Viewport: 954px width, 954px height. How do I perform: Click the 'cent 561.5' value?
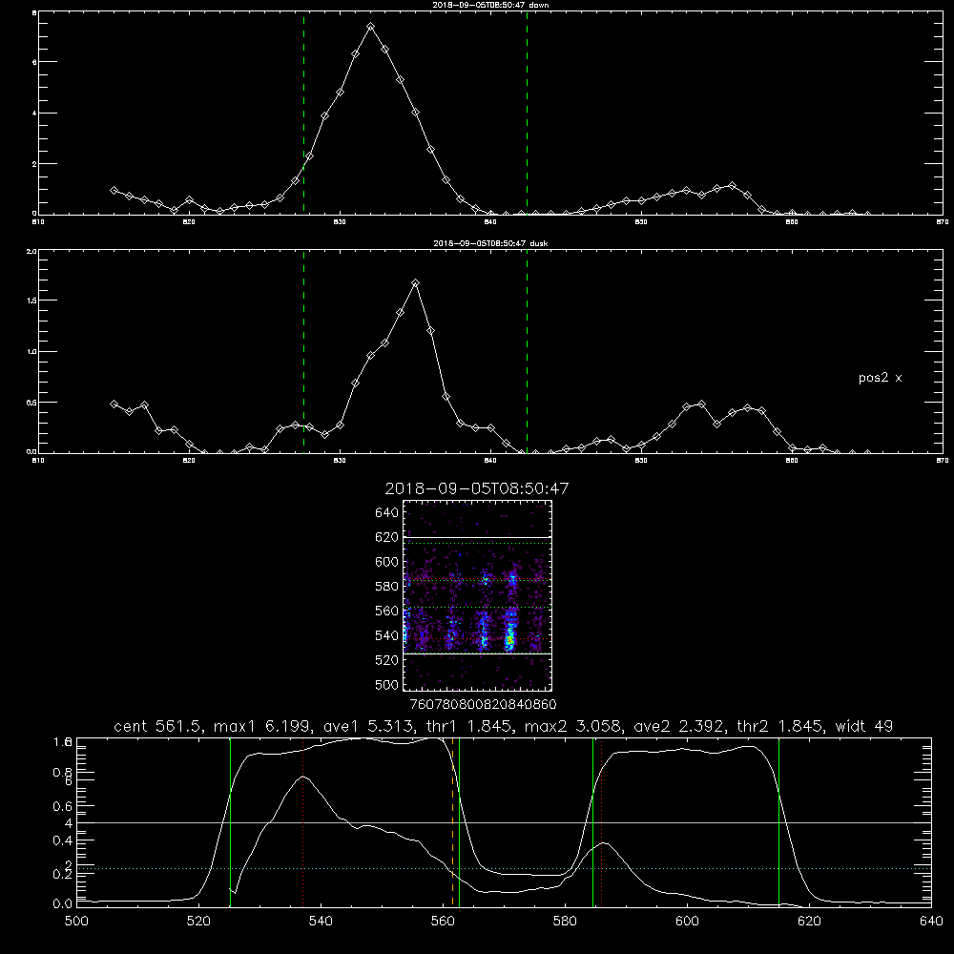click(x=157, y=726)
